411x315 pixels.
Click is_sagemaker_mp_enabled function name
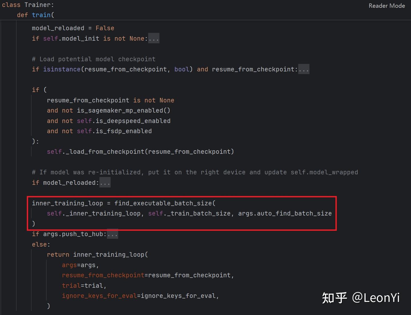[120, 111]
